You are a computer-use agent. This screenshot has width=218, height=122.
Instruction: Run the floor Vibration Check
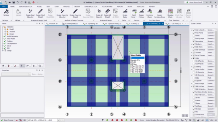tap(170, 14)
